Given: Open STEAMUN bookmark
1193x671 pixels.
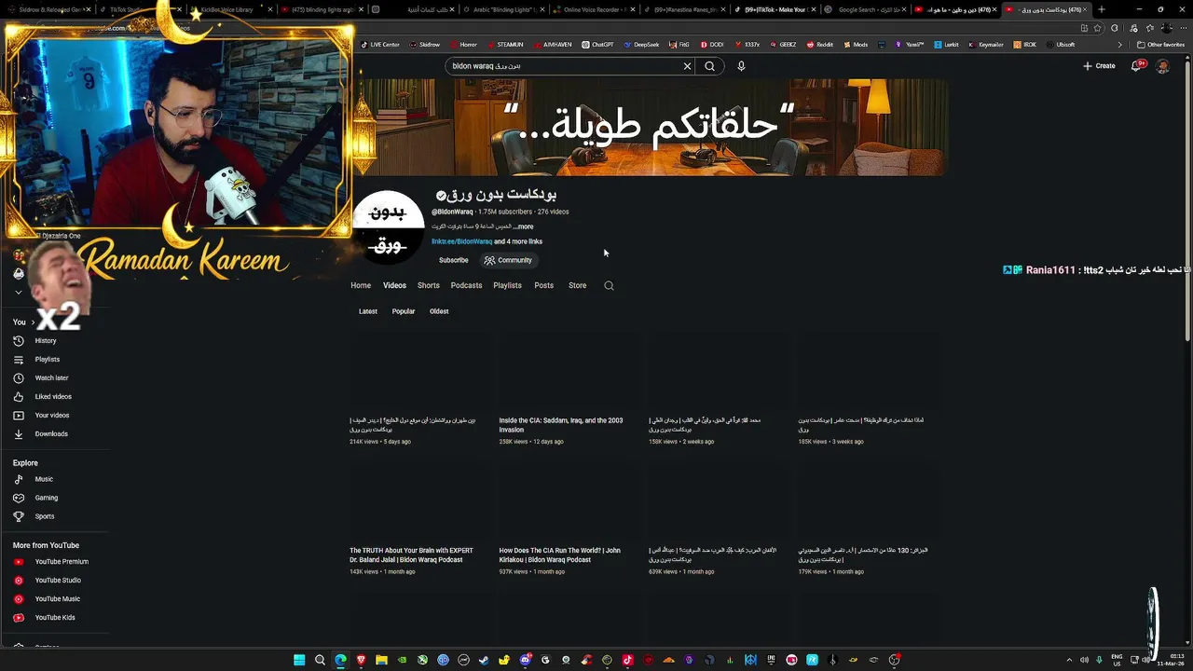Looking at the screenshot, I should [505, 45].
